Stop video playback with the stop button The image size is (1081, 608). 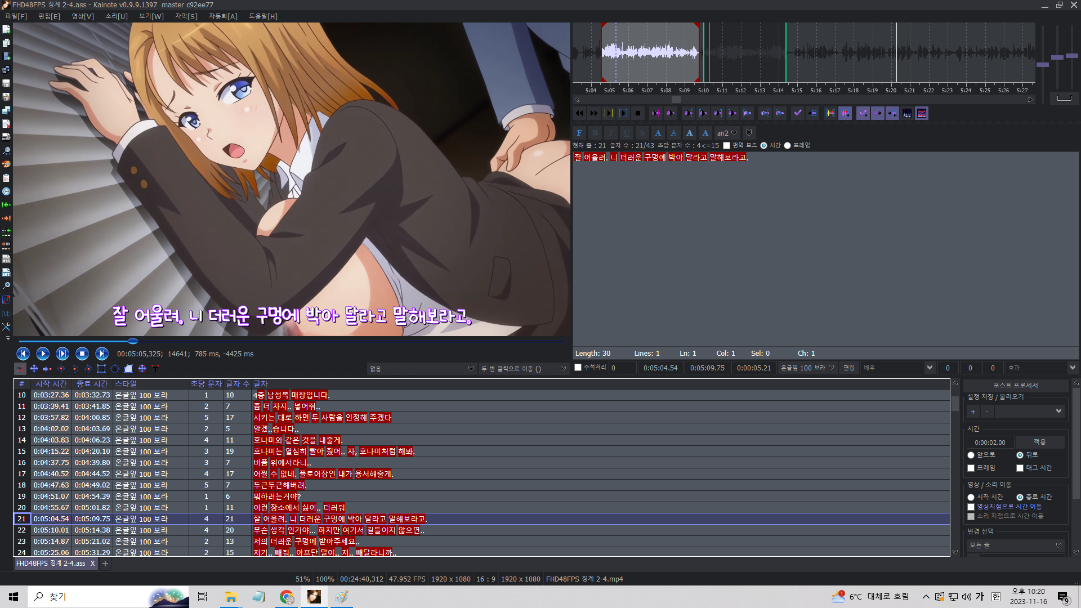82,354
